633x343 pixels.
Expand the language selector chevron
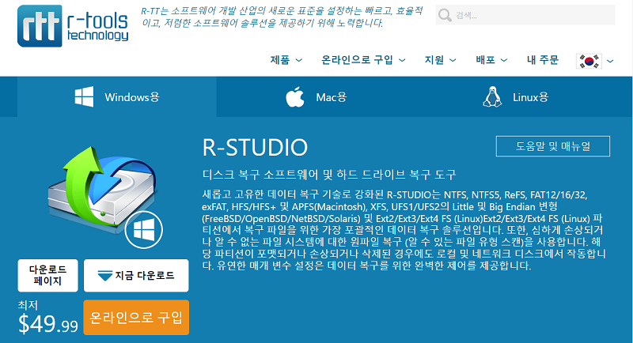click(x=610, y=62)
